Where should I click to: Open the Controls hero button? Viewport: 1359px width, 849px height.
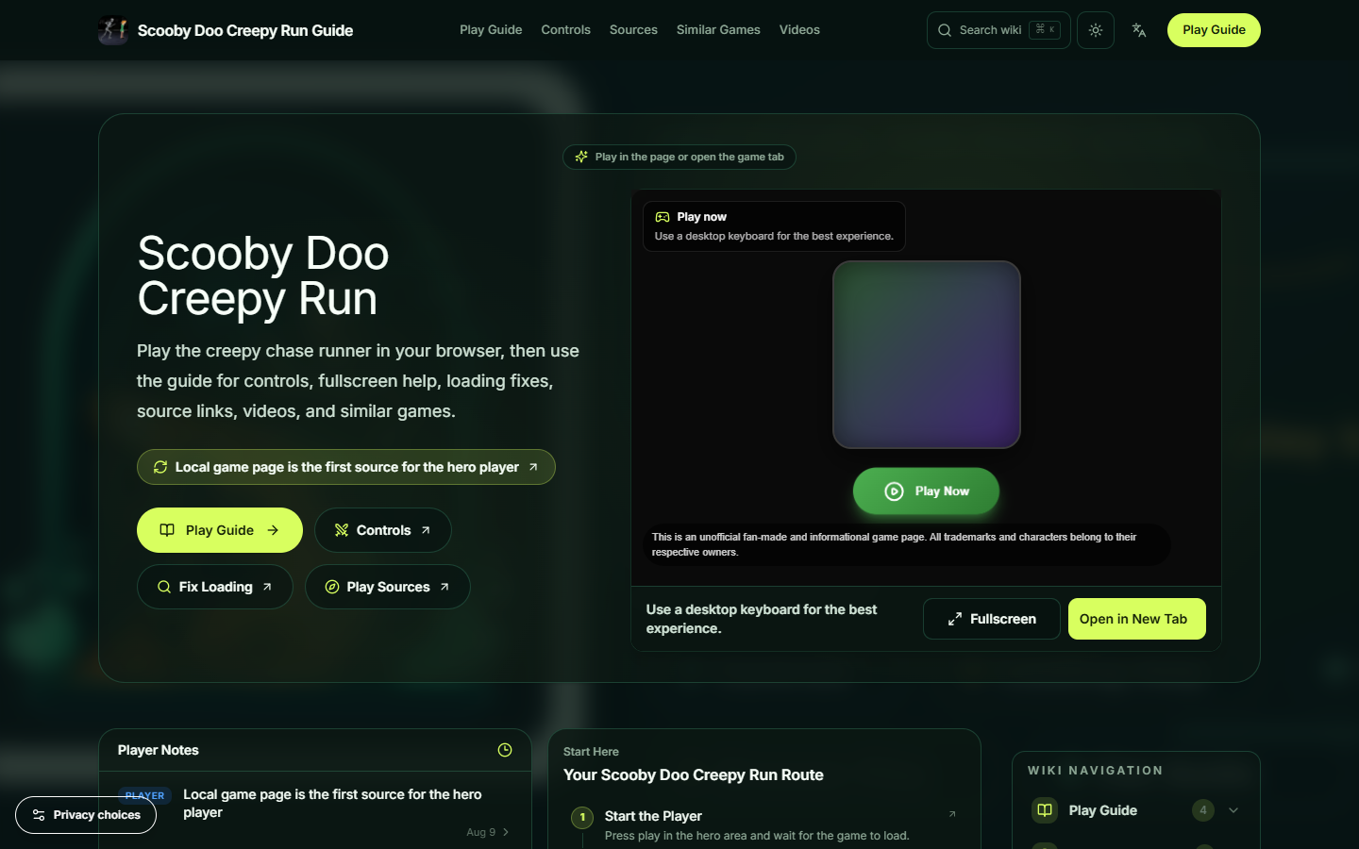pyautogui.click(x=383, y=530)
